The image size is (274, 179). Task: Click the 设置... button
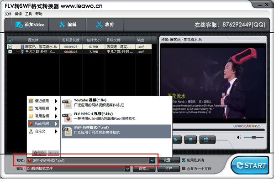[169, 160]
